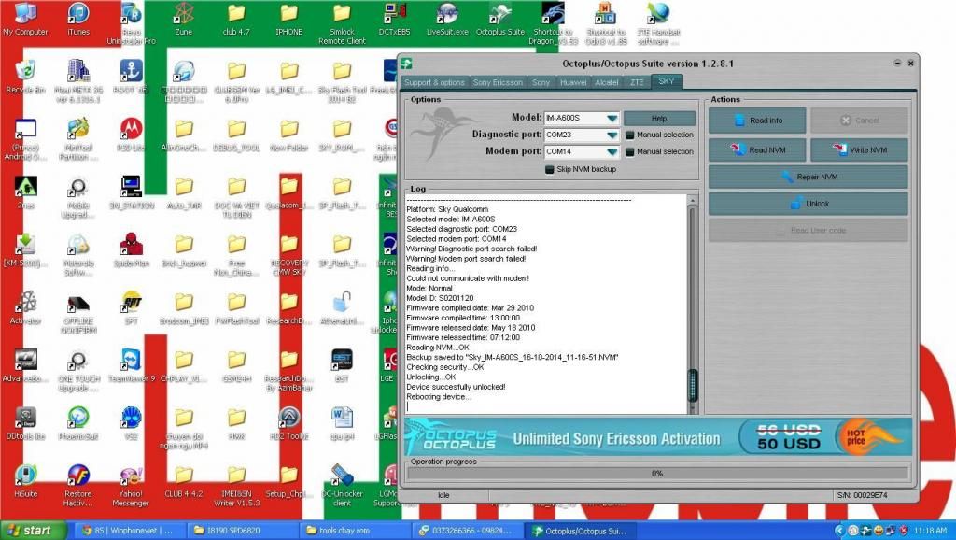This screenshot has width=956, height=540.
Task: Click the Model field showing IM-A600S
Action: point(574,118)
